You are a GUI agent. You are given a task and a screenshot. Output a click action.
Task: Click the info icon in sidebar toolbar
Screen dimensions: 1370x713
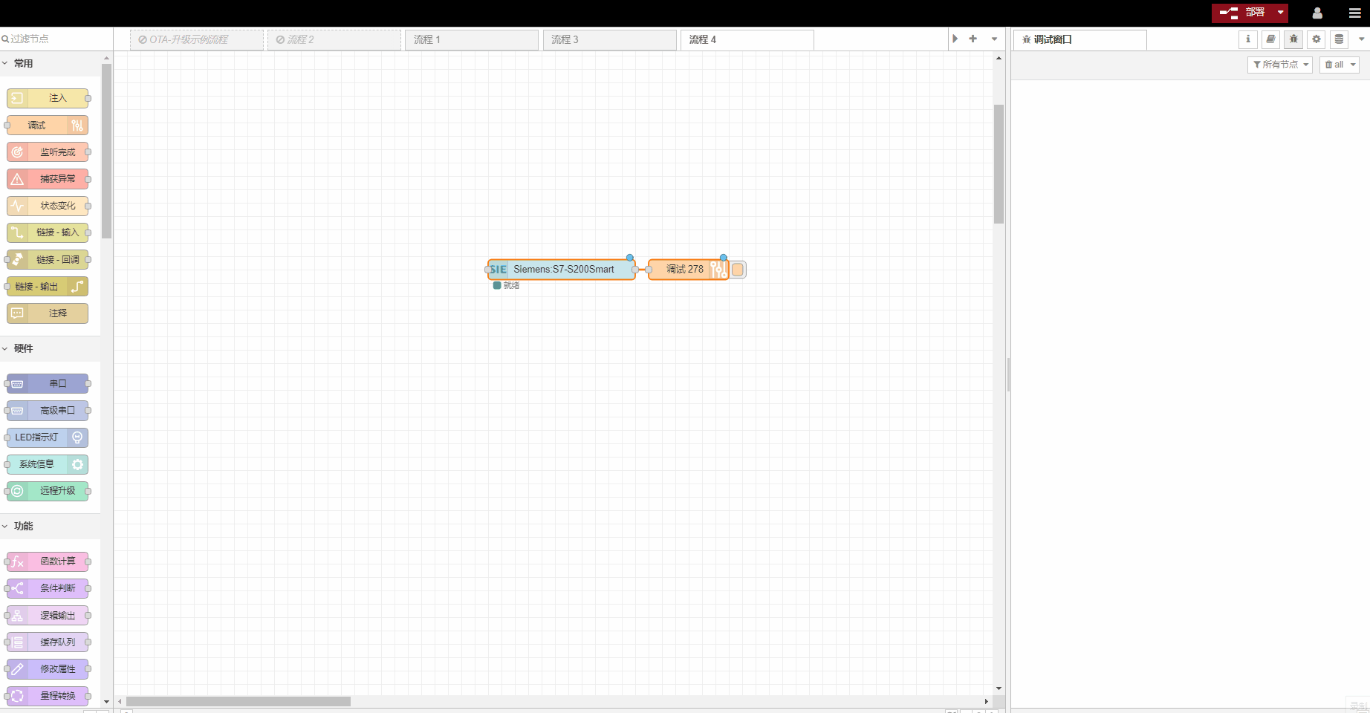(1248, 39)
